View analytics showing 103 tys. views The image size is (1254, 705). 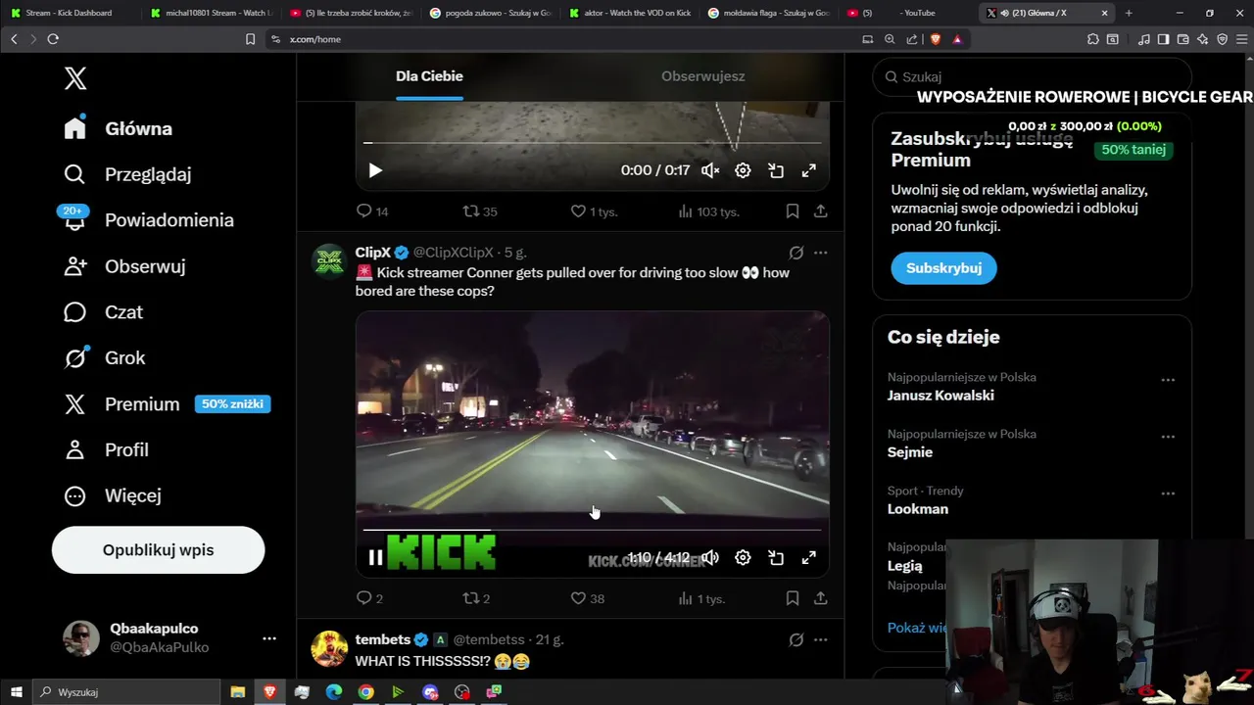pos(708,211)
